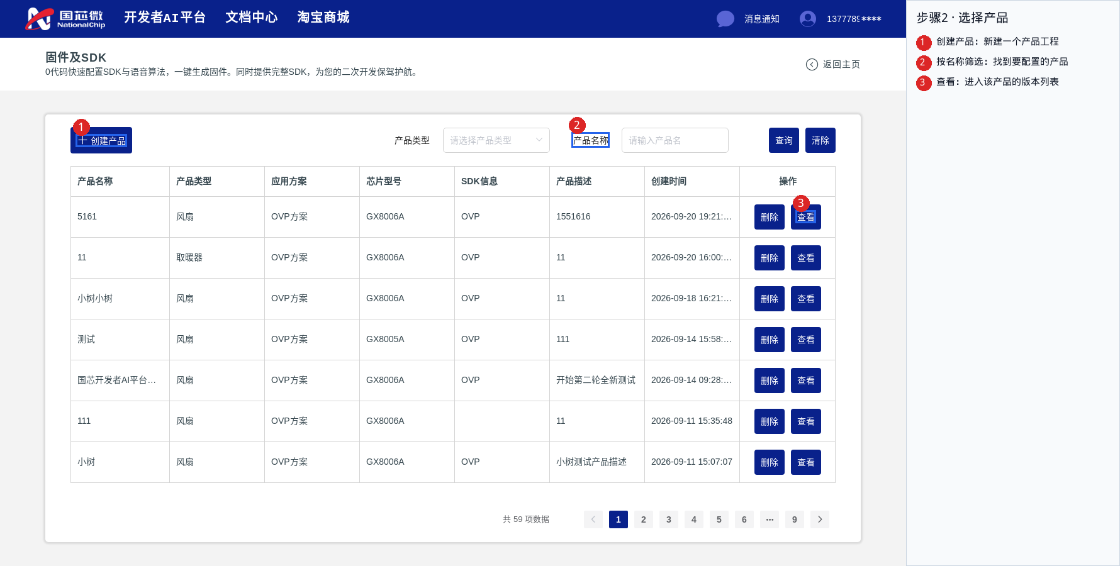Viewport: 1120px width, 566px height.
Task: Click the 清除 button
Action: (820, 140)
